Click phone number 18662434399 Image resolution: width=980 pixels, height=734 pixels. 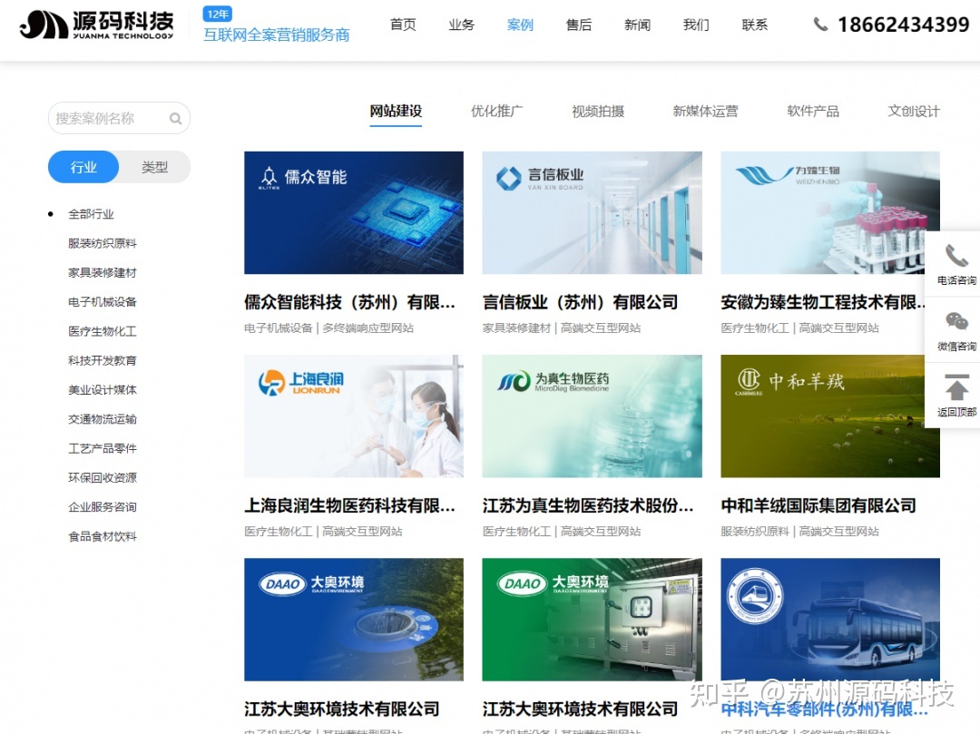point(904,25)
